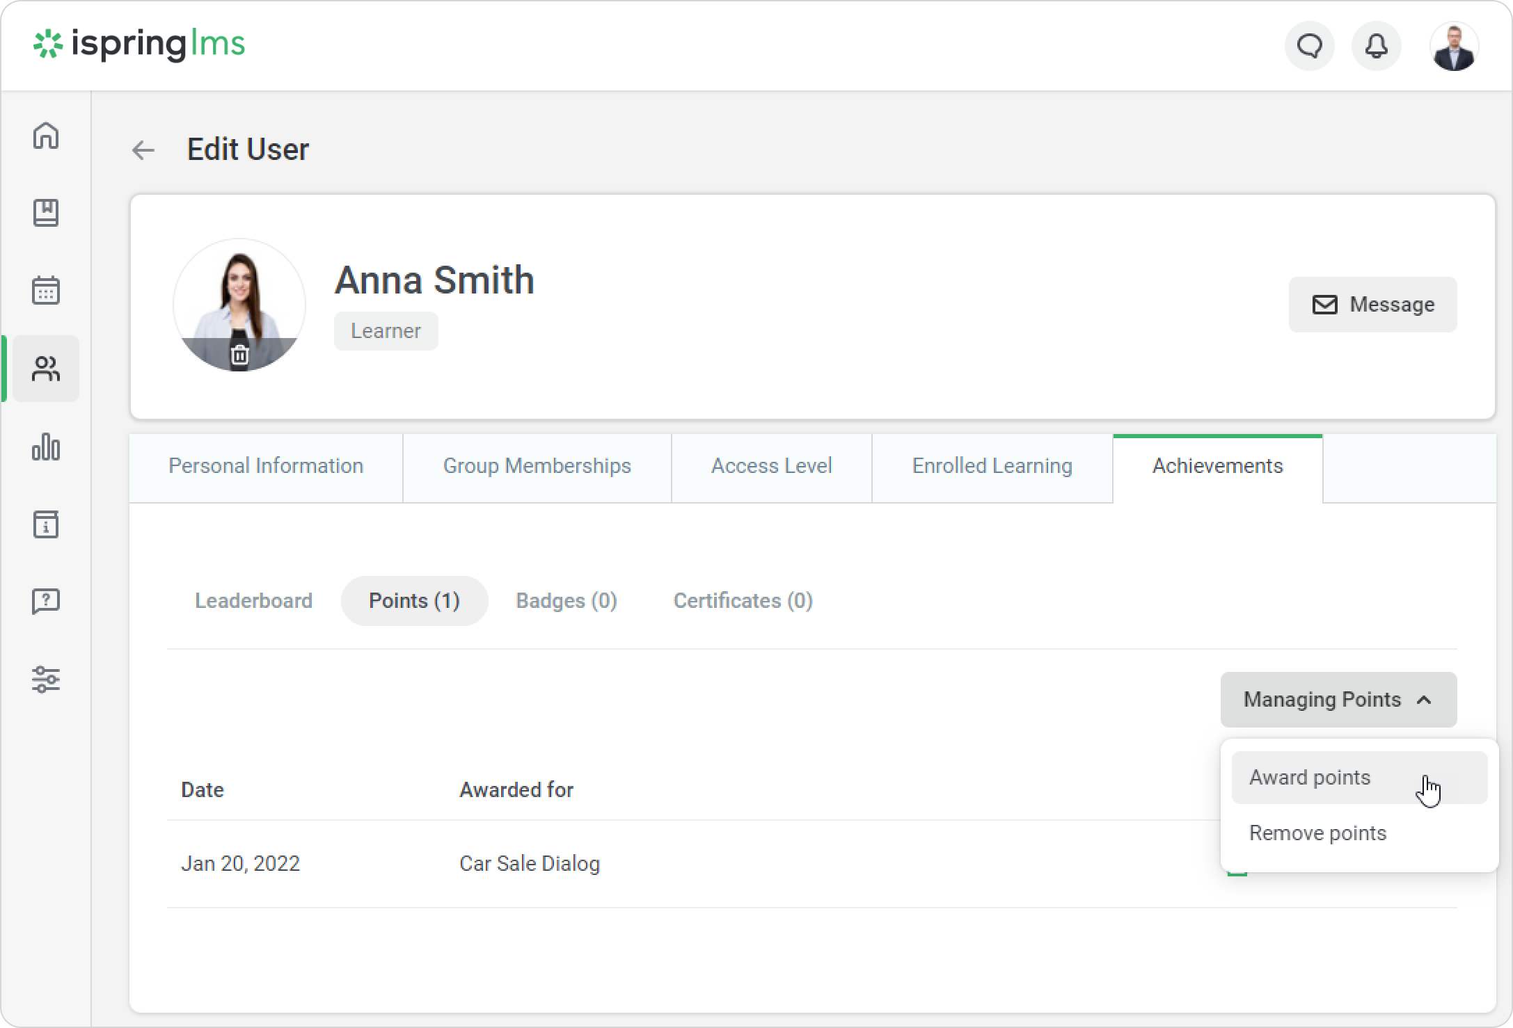Show the Leaderboard section
1513x1028 pixels.
[x=253, y=601]
